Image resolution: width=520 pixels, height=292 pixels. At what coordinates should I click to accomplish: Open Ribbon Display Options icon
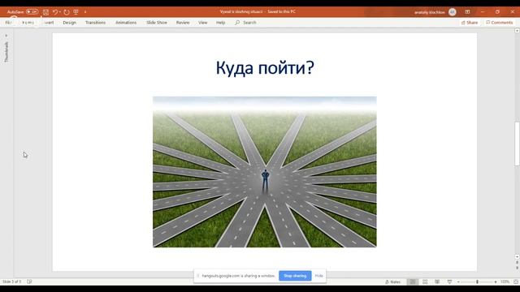click(467, 12)
